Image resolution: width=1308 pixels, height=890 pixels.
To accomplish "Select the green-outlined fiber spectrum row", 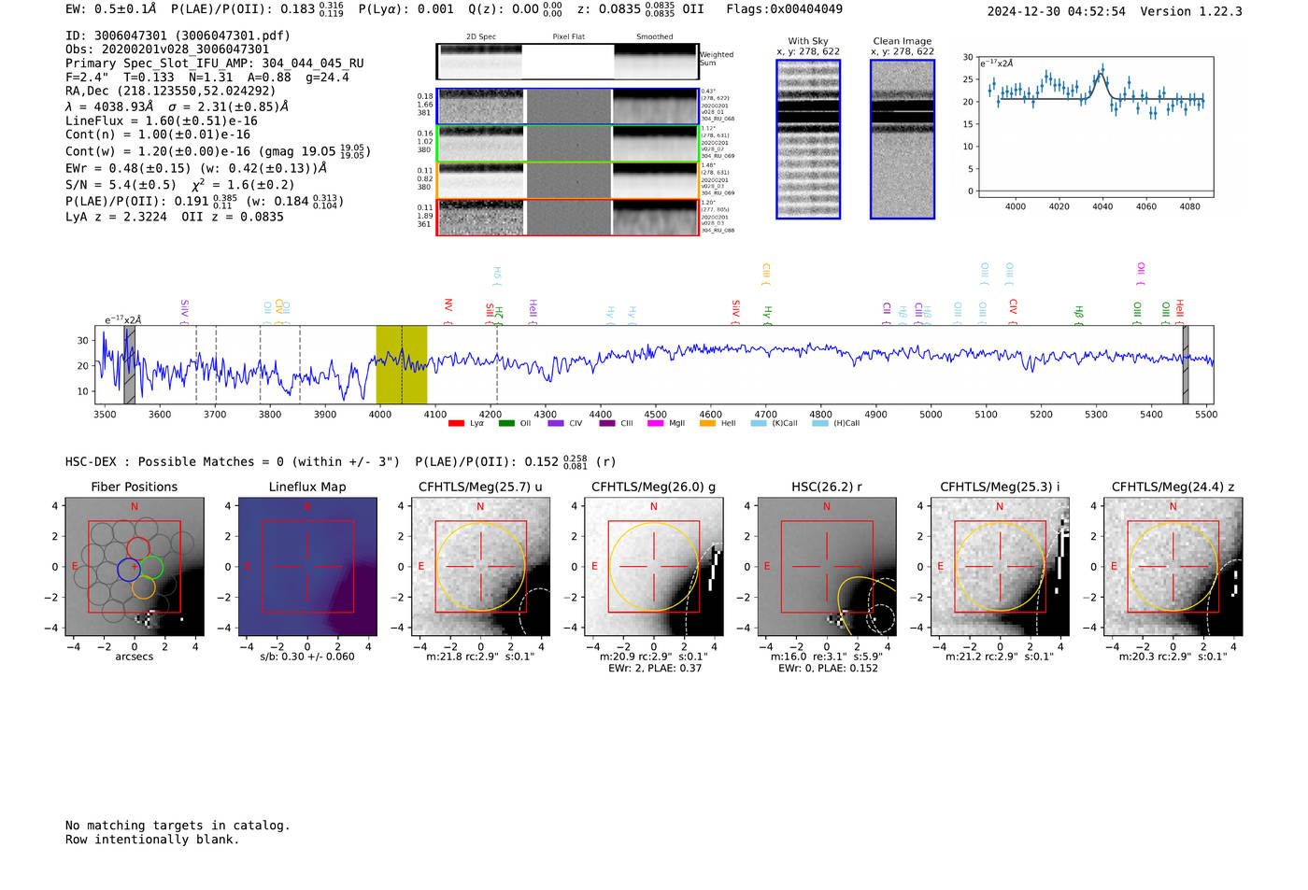I will (567, 144).
